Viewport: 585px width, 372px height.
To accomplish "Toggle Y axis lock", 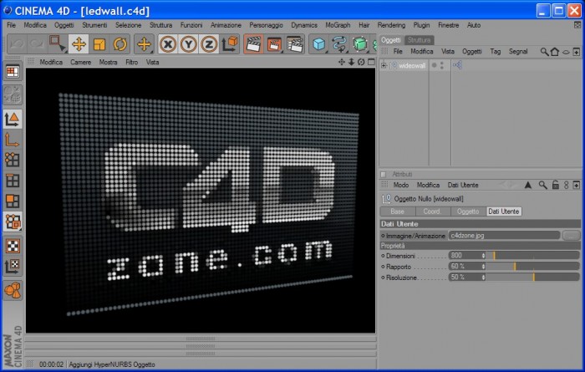I will [188, 44].
